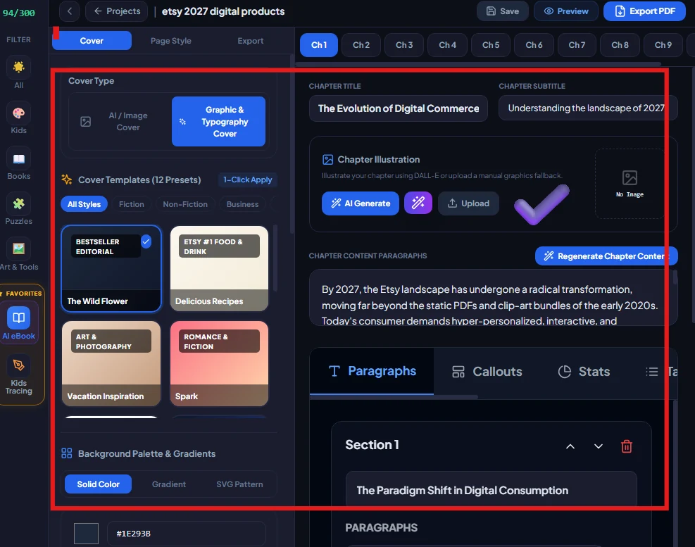
Task: Click the back chevron beside Projects
Action: click(70, 11)
